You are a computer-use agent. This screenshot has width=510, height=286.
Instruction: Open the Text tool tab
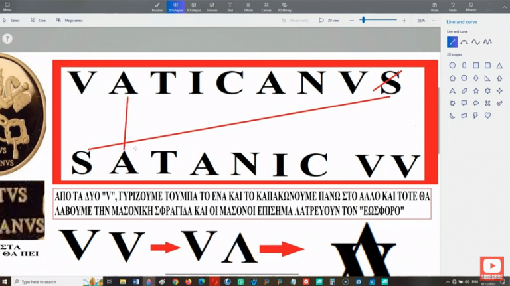coord(230,7)
